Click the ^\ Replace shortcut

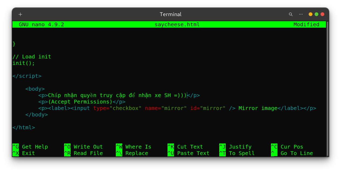coord(132,153)
